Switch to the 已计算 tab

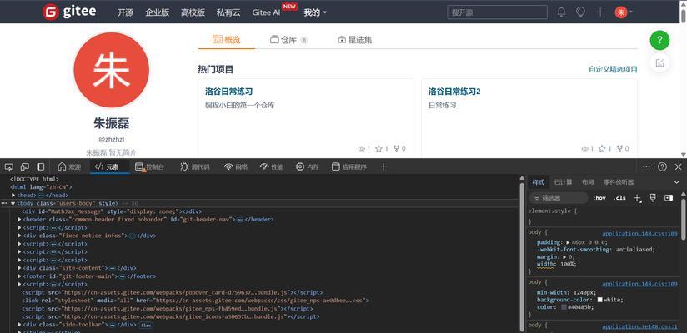[563, 182]
